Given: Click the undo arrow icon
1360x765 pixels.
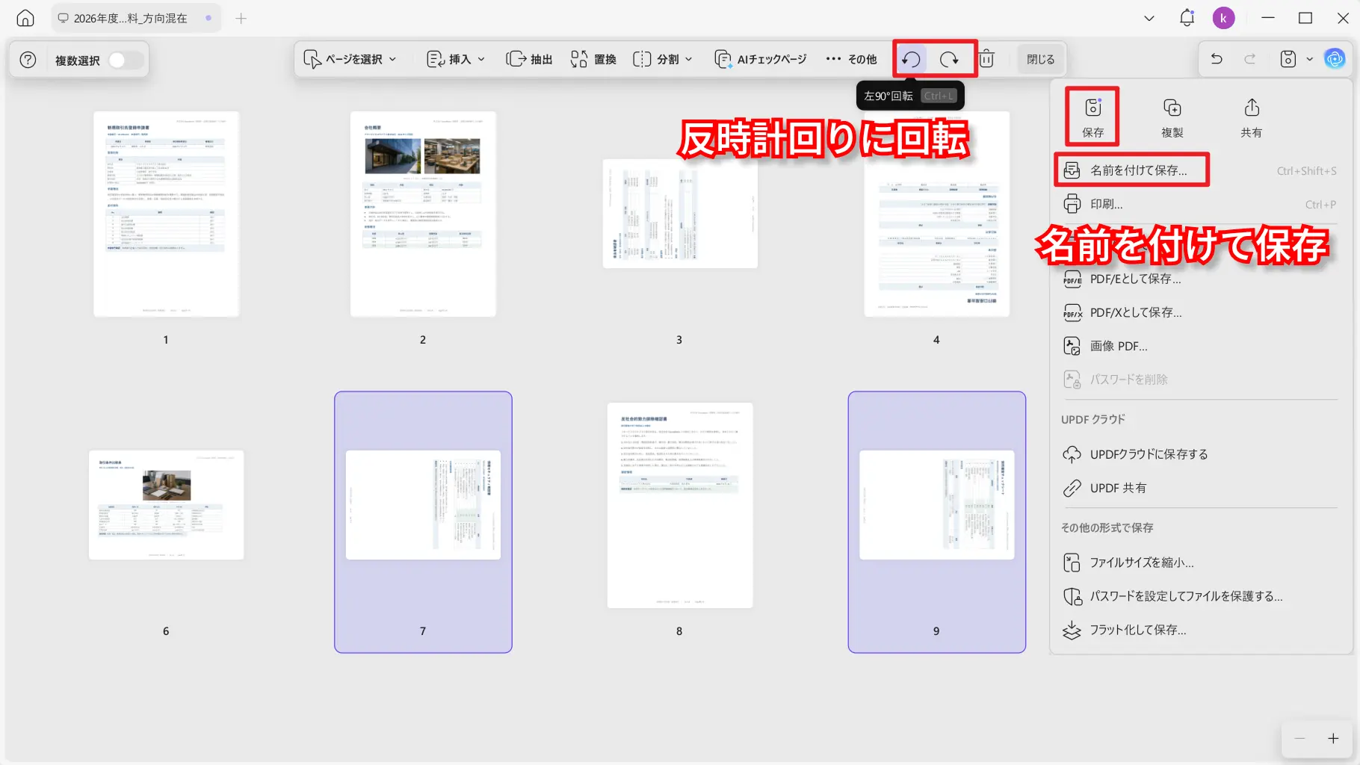Looking at the screenshot, I should (1217, 58).
